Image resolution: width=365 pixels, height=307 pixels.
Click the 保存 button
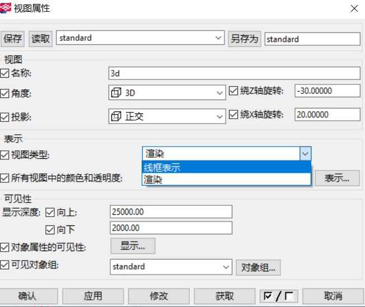tap(13, 39)
